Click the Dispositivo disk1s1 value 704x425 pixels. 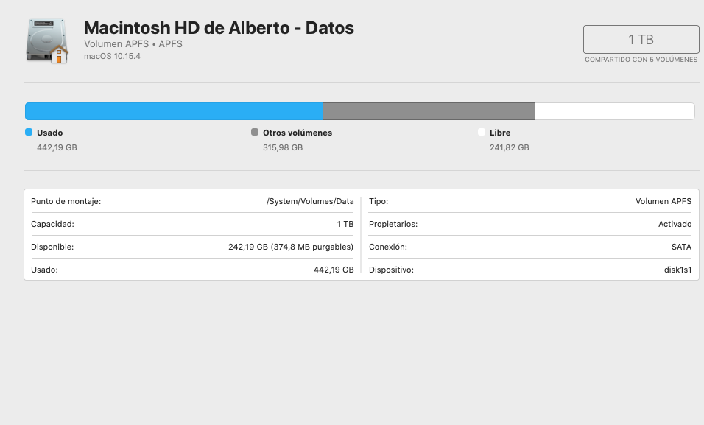point(678,270)
